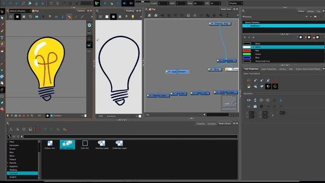This screenshot has height=183, width=325.
Task: Expand the Sapphire category in Node Library
Action: tap(8, 166)
